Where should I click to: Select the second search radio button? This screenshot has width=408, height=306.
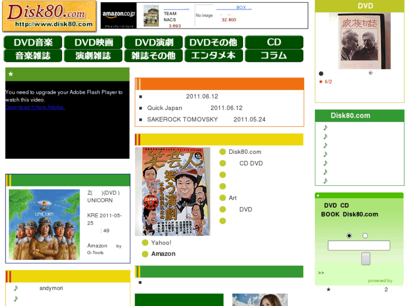coord(365,236)
